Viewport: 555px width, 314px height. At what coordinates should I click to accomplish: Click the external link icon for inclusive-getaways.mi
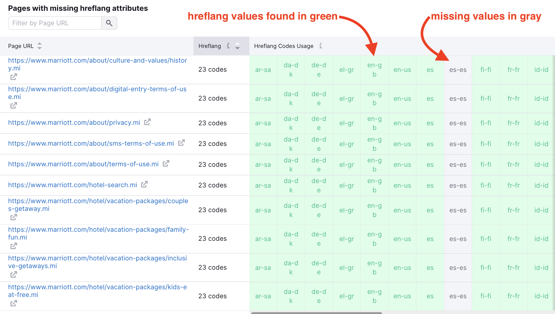[x=13, y=275]
